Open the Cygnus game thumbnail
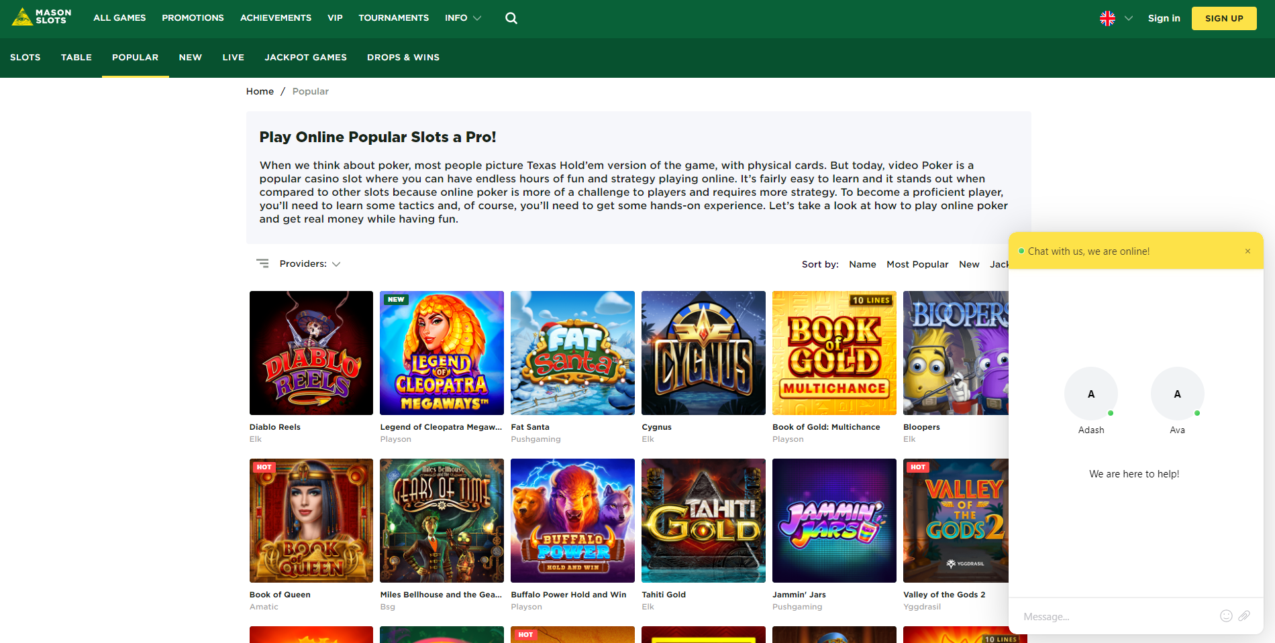 point(703,353)
